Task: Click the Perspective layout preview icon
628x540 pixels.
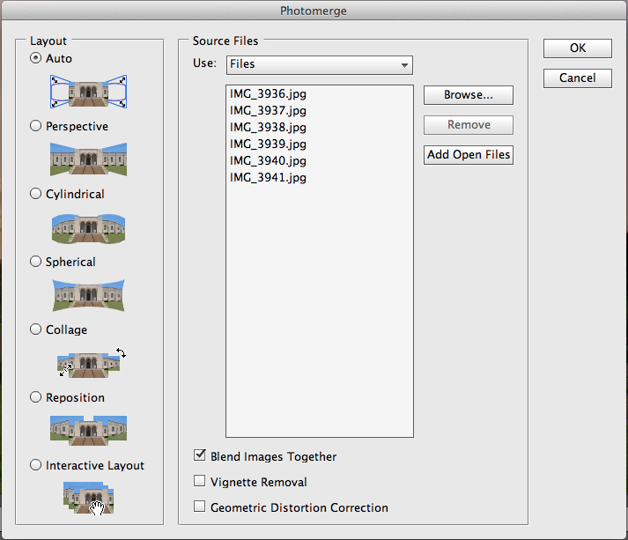Action: 88,159
